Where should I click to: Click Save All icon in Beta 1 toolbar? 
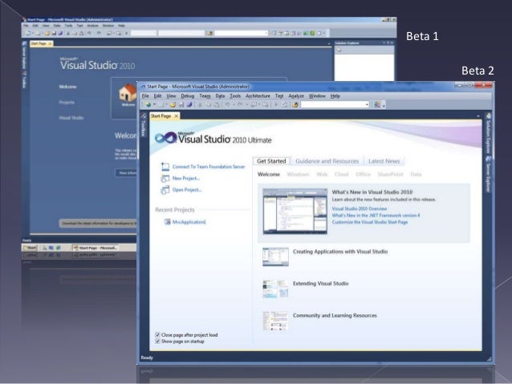tap(60, 34)
